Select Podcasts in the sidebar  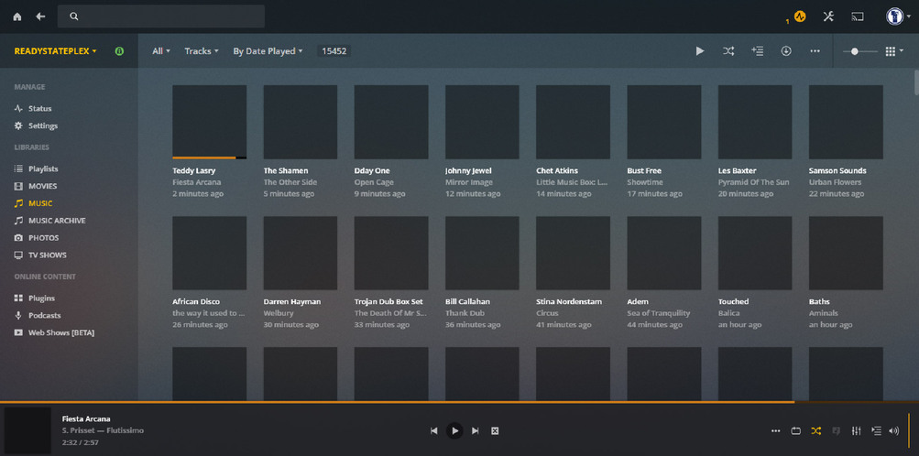point(45,315)
